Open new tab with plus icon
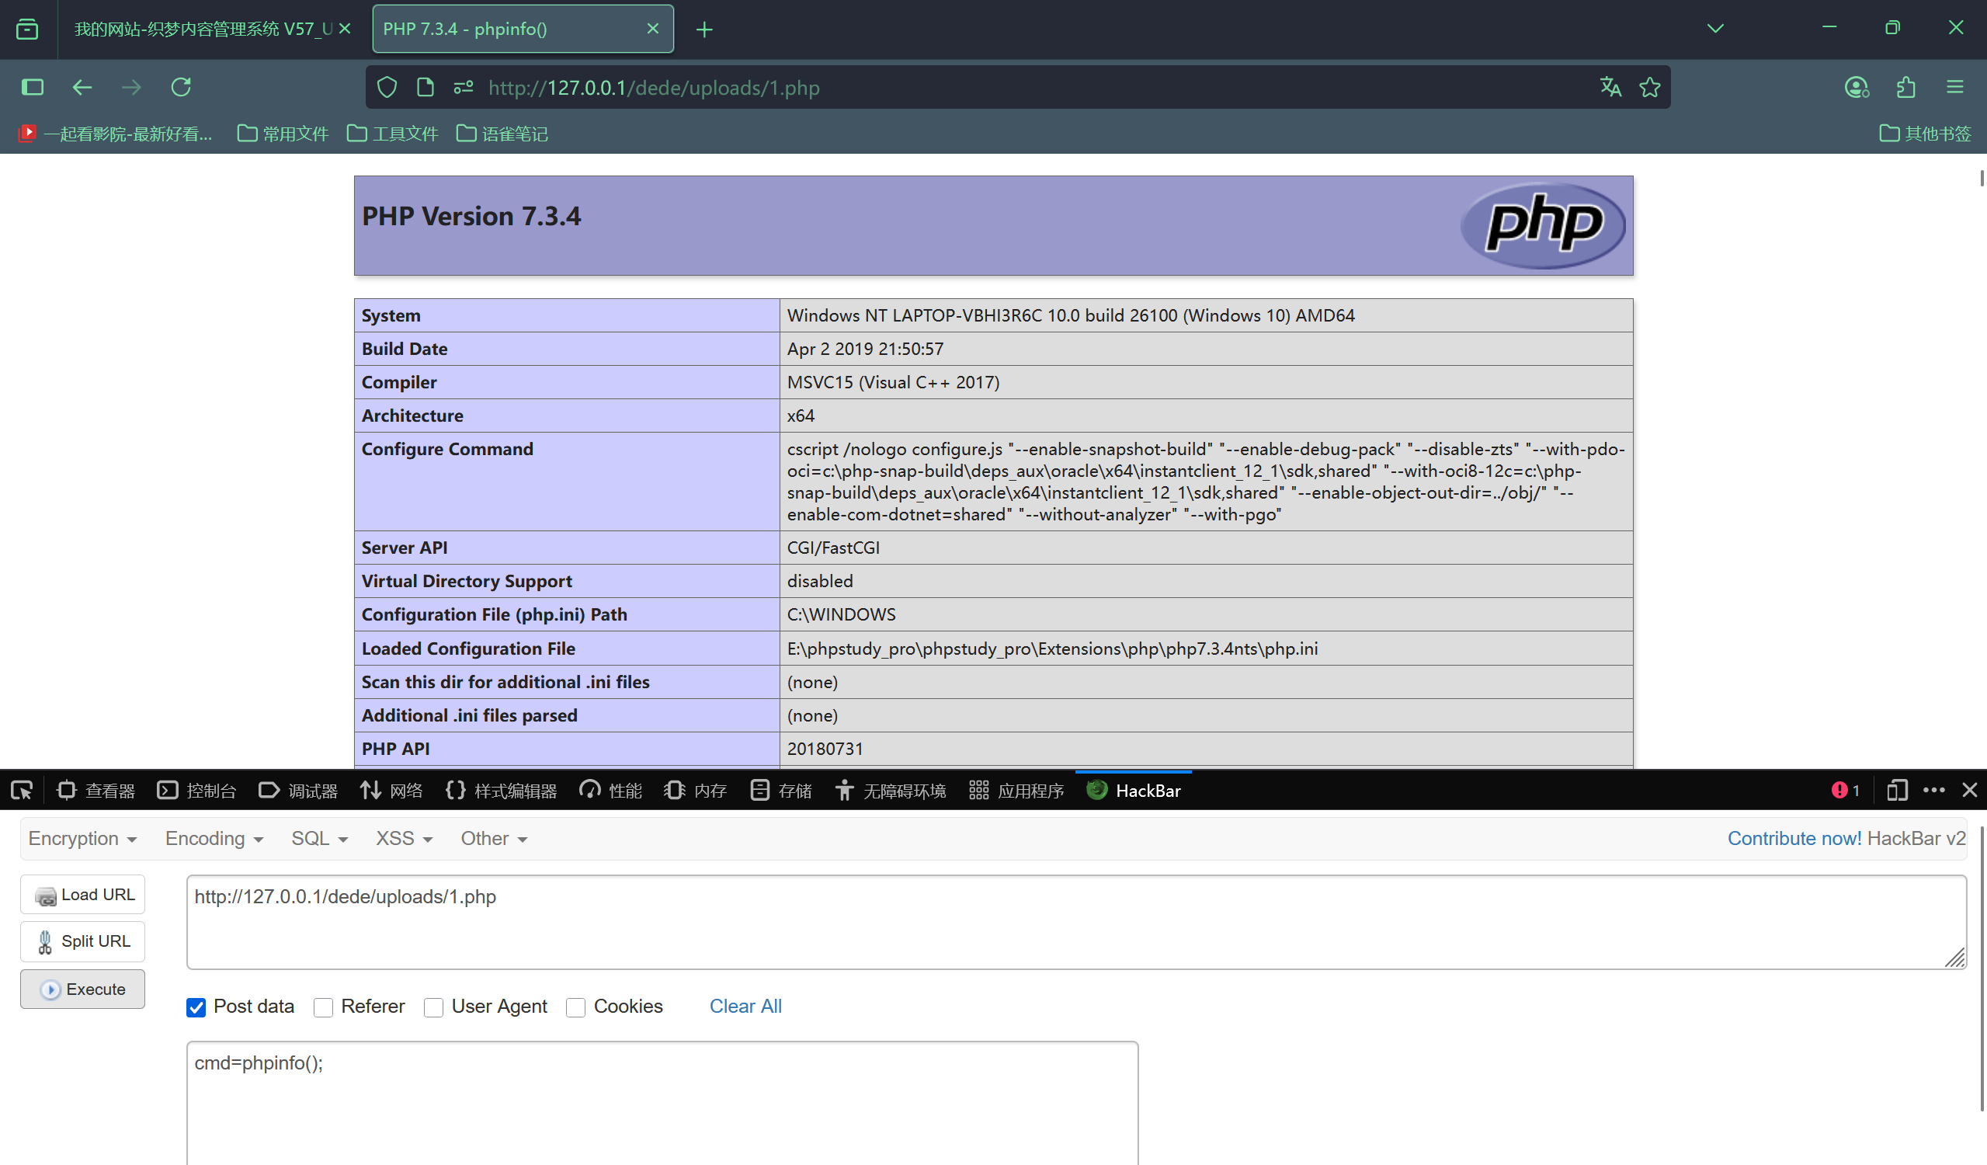 [704, 30]
